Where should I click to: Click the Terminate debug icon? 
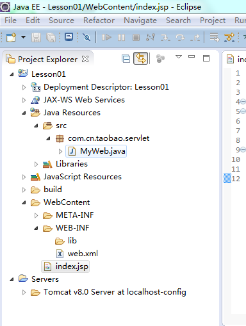pyautogui.click(x=136, y=38)
